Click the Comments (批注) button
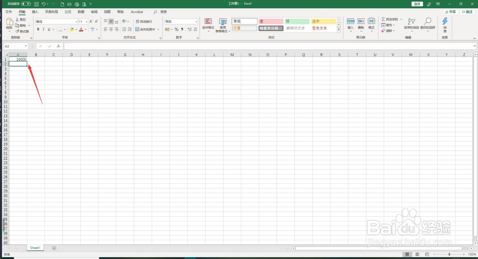 pos(467,12)
